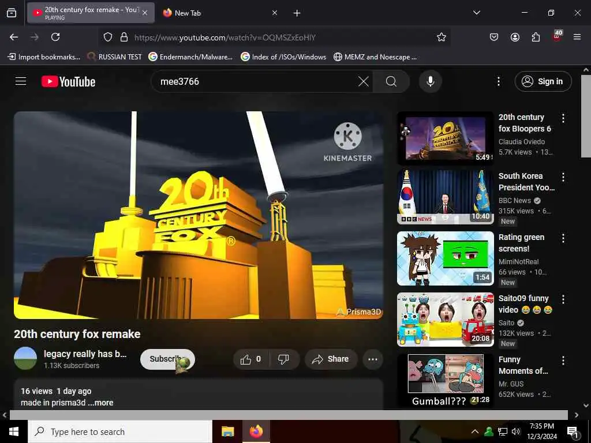This screenshot has height=443, width=591.
Task: Open Firefox View tab icon
Action: pos(12,13)
